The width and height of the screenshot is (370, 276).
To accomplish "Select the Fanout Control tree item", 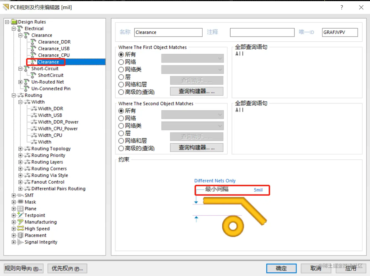I will coord(48,182).
